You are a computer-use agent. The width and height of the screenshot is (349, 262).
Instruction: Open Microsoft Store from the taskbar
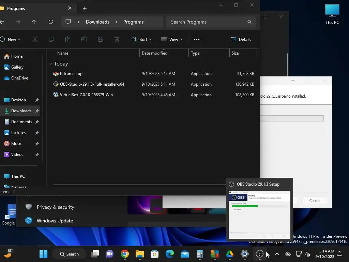pyautogui.click(x=154, y=254)
